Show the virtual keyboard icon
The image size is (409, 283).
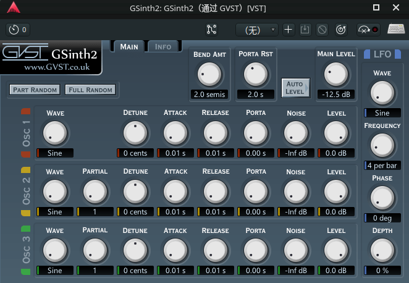coord(396,29)
